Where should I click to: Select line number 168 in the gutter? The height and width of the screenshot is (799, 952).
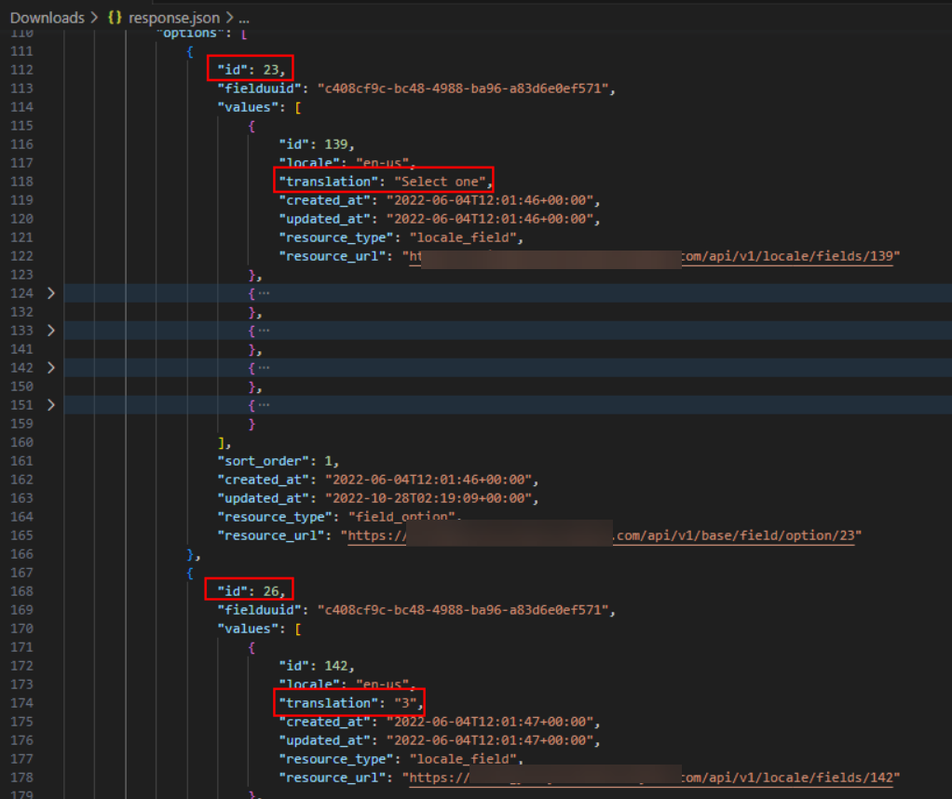click(x=21, y=590)
